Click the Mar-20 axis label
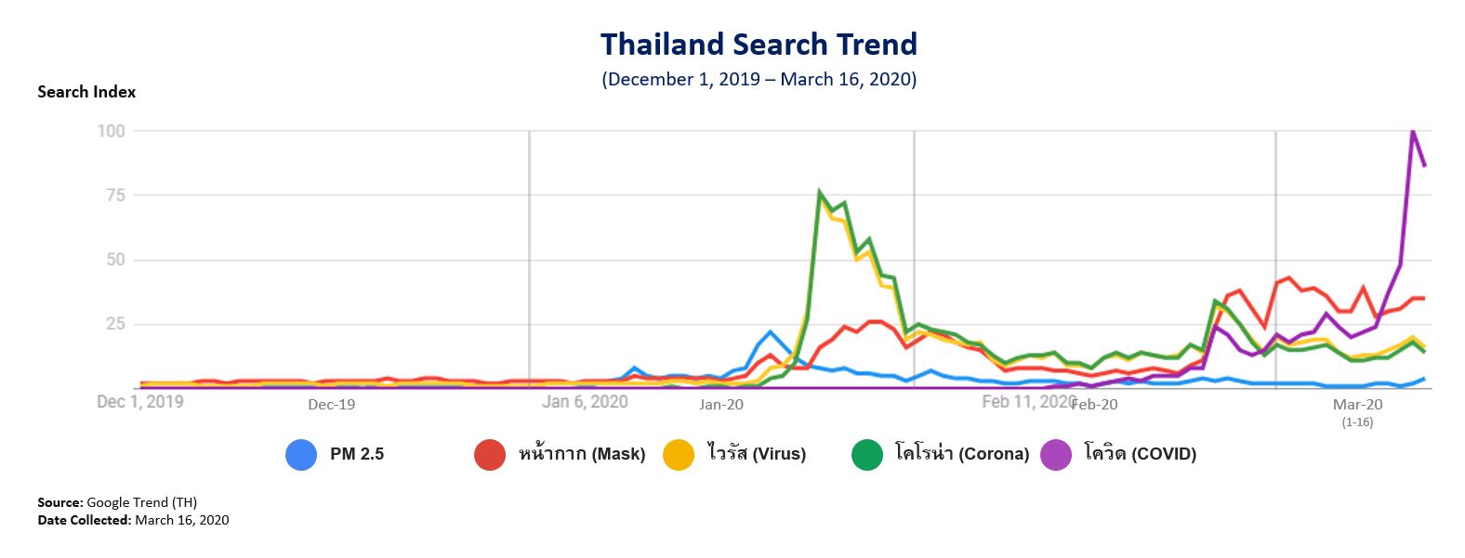1465x558 pixels. click(x=1357, y=405)
